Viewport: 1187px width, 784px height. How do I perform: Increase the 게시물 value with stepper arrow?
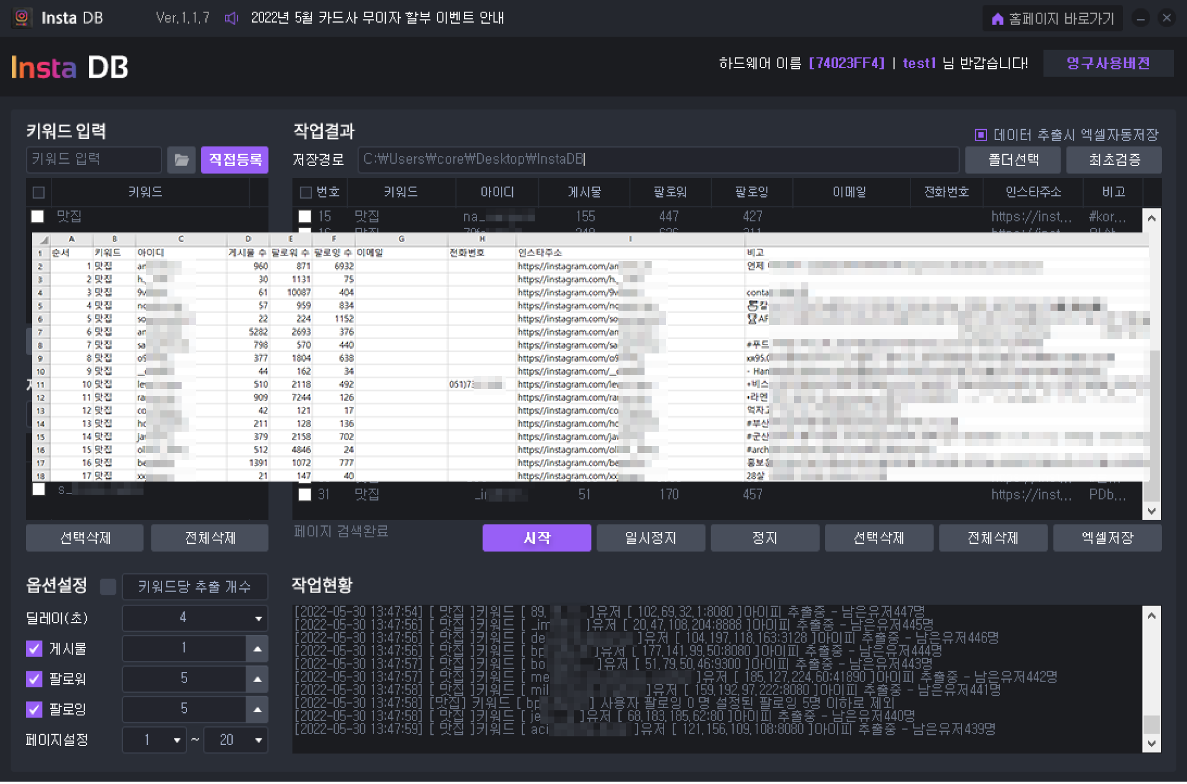[x=257, y=649]
